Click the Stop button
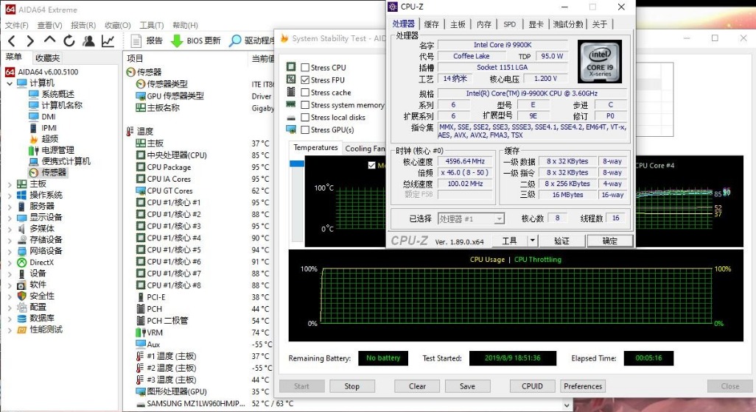This screenshot has height=412, width=756. pos(352,386)
